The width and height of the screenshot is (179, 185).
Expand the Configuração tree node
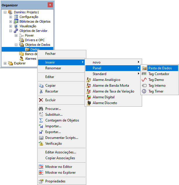click(11, 17)
